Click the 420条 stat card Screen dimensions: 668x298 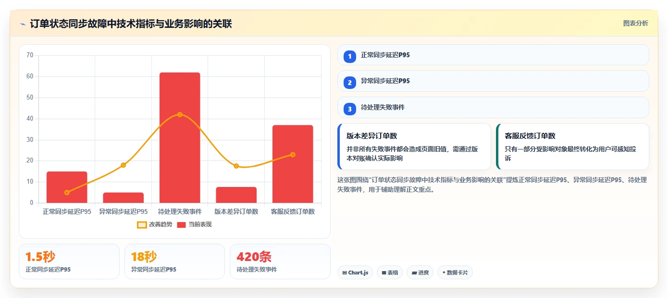point(280,261)
